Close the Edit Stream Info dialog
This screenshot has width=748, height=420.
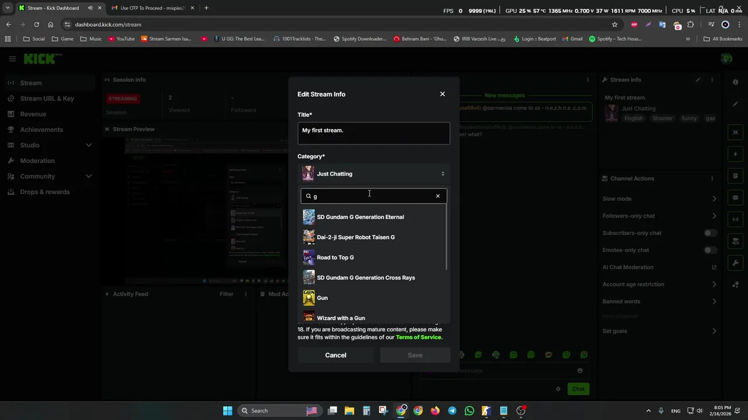pyautogui.click(x=442, y=94)
